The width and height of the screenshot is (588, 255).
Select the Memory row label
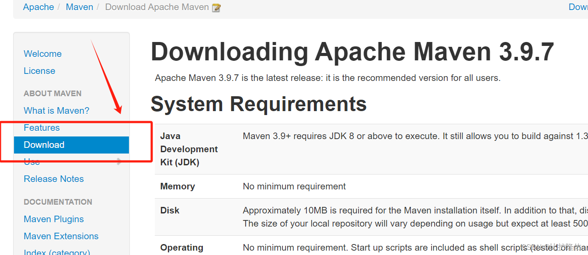[177, 186]
